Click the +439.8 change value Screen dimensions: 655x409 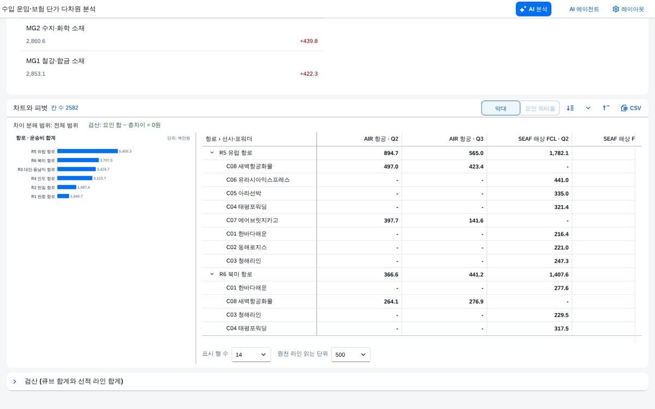coord(308,41)
